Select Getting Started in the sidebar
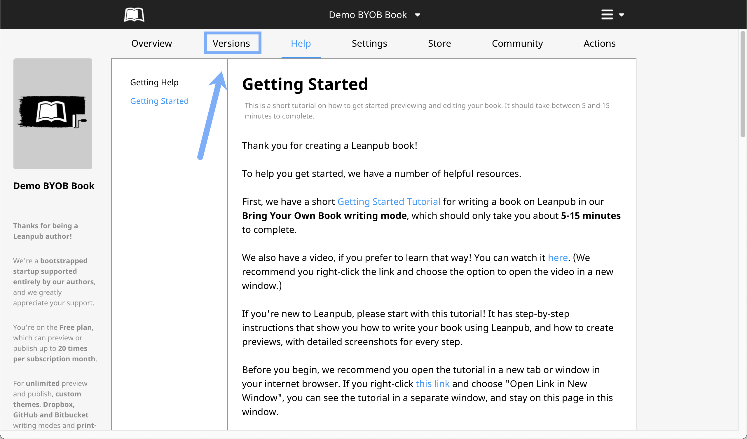This screenshot has height=439, width=747. click(x=159, y=101)
